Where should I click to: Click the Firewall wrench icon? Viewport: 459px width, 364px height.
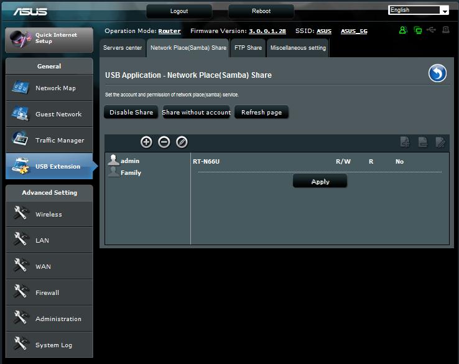point(21,291)
